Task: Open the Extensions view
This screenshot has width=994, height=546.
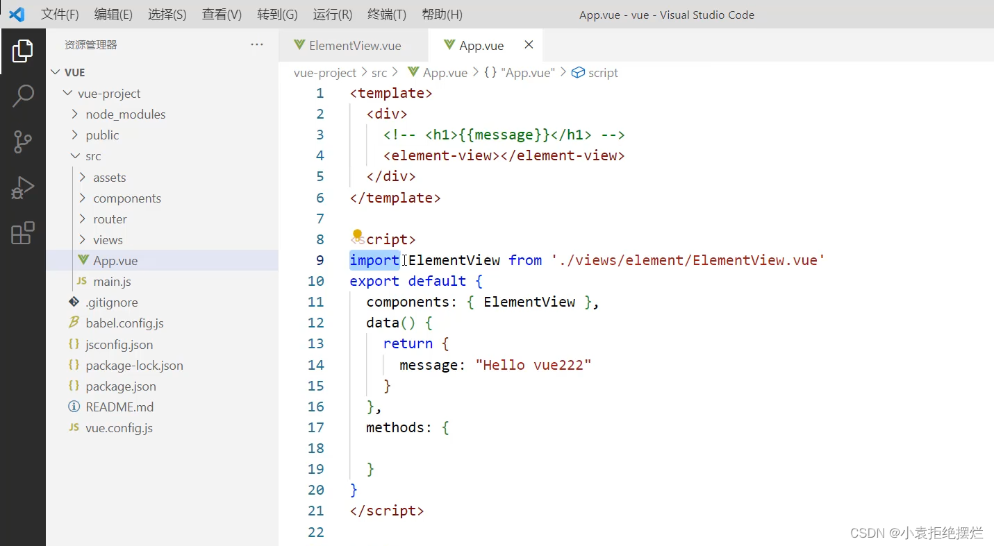Action: 22,233
